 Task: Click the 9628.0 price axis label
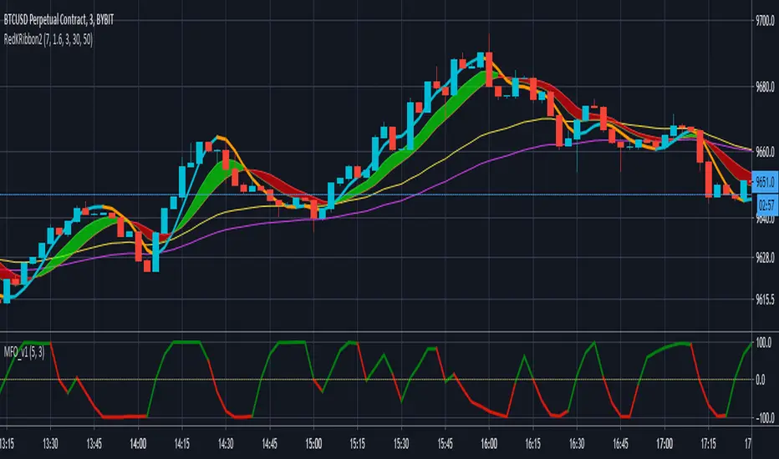765,258
